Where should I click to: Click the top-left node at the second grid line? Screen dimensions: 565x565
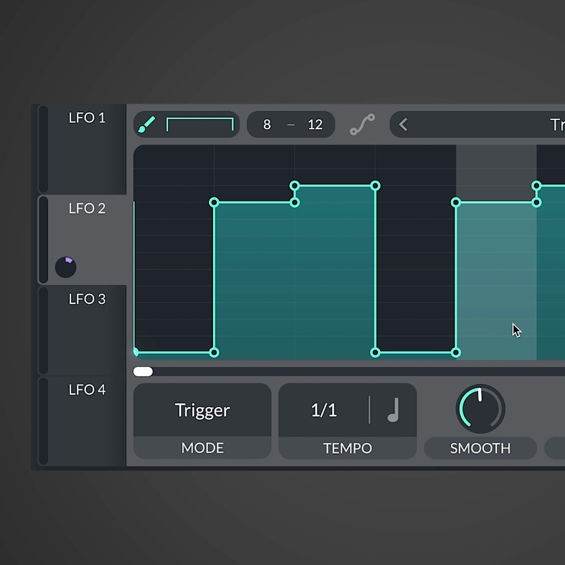coord(214,202)
